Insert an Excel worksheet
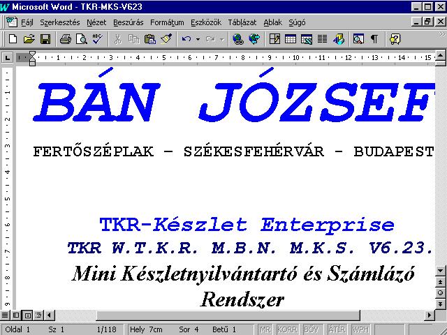 click(307, 39)
